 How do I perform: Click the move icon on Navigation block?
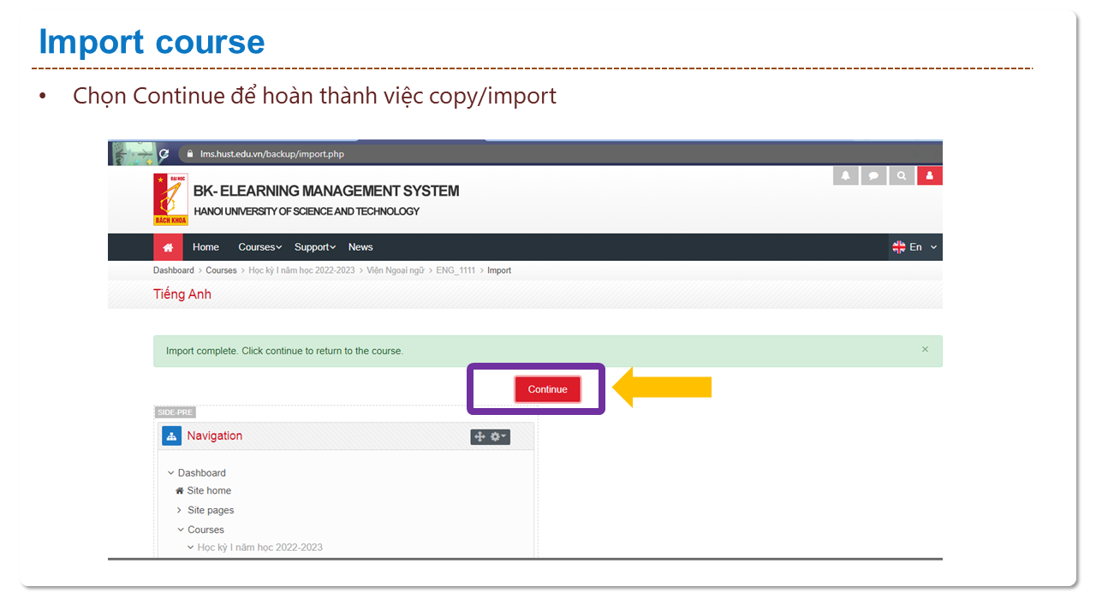coord(479,436)
